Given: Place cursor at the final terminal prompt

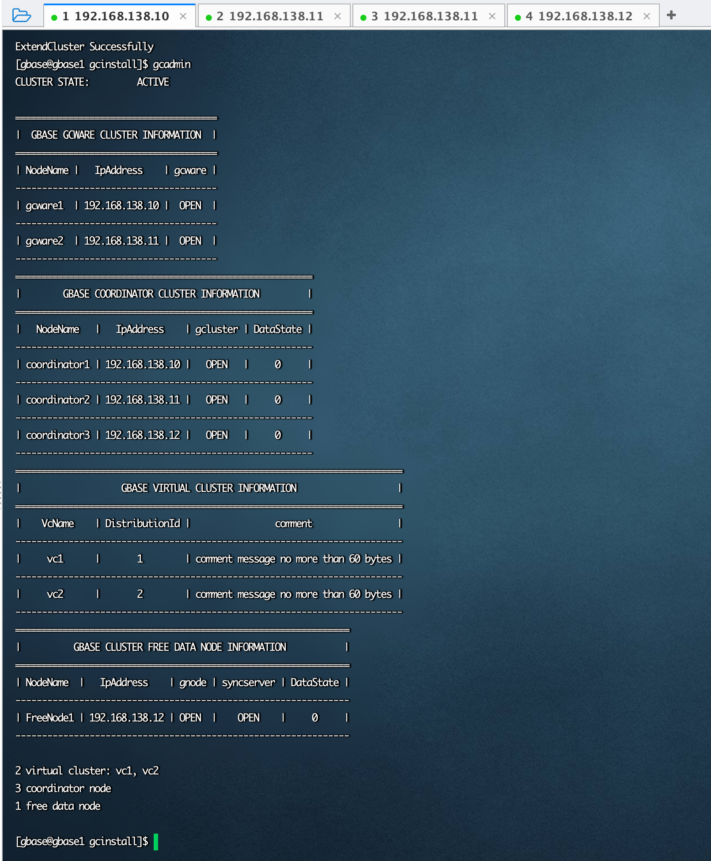Looking at the screenshot, I should (156, 842).
